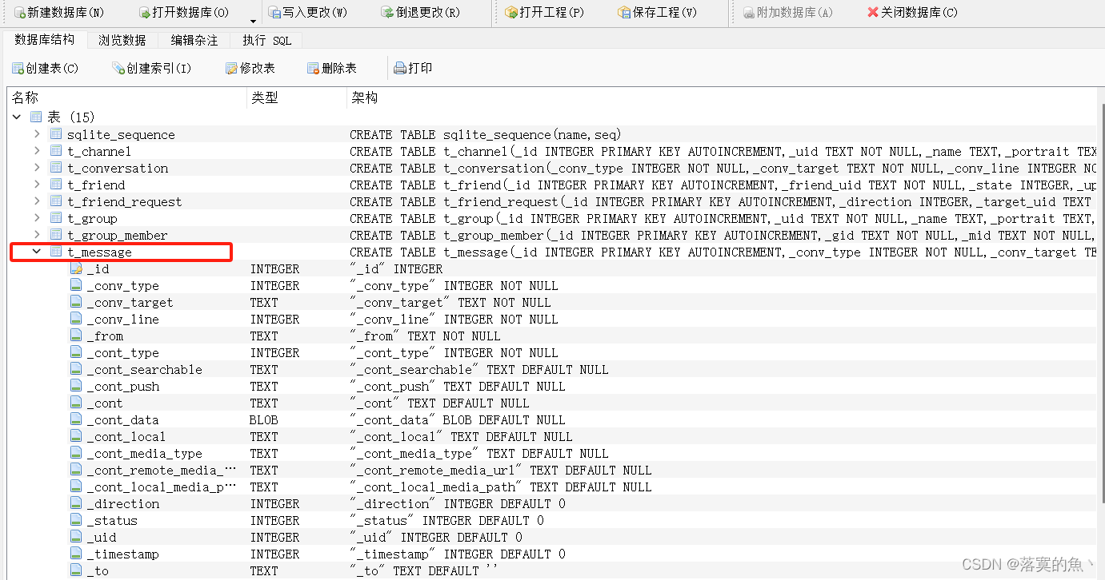Expand the t_friend table node
Viewport: 1105px width, 580px height.
coord(37,185)
